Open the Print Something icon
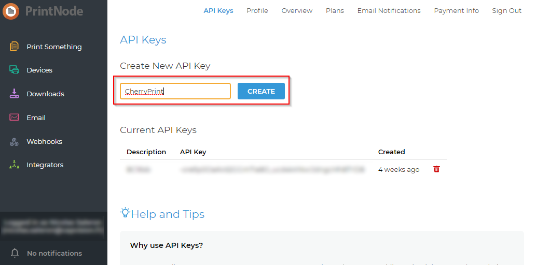Screen dimensions: 536x265 (x=14, y=47)
